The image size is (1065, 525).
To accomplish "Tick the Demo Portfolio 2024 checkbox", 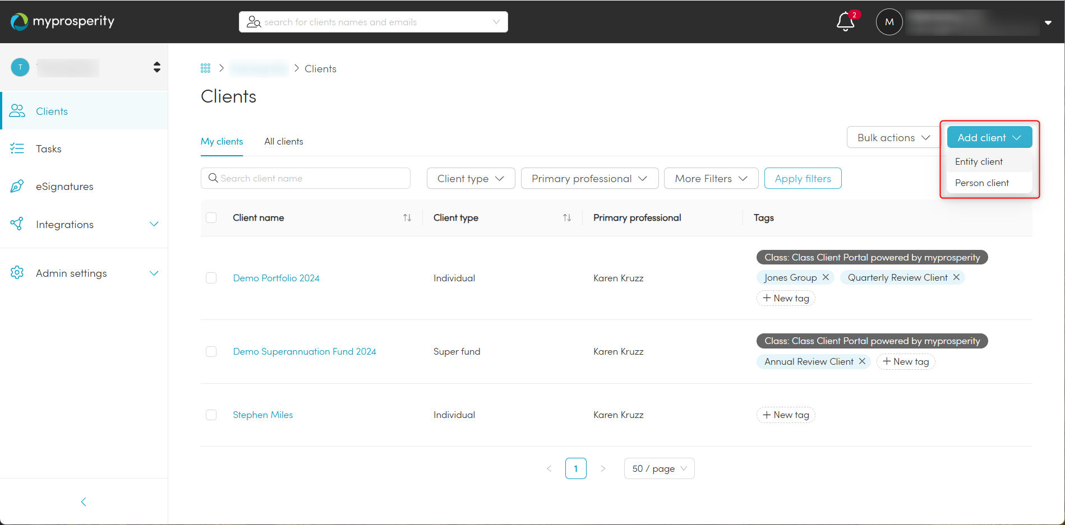I will [211, 278].
